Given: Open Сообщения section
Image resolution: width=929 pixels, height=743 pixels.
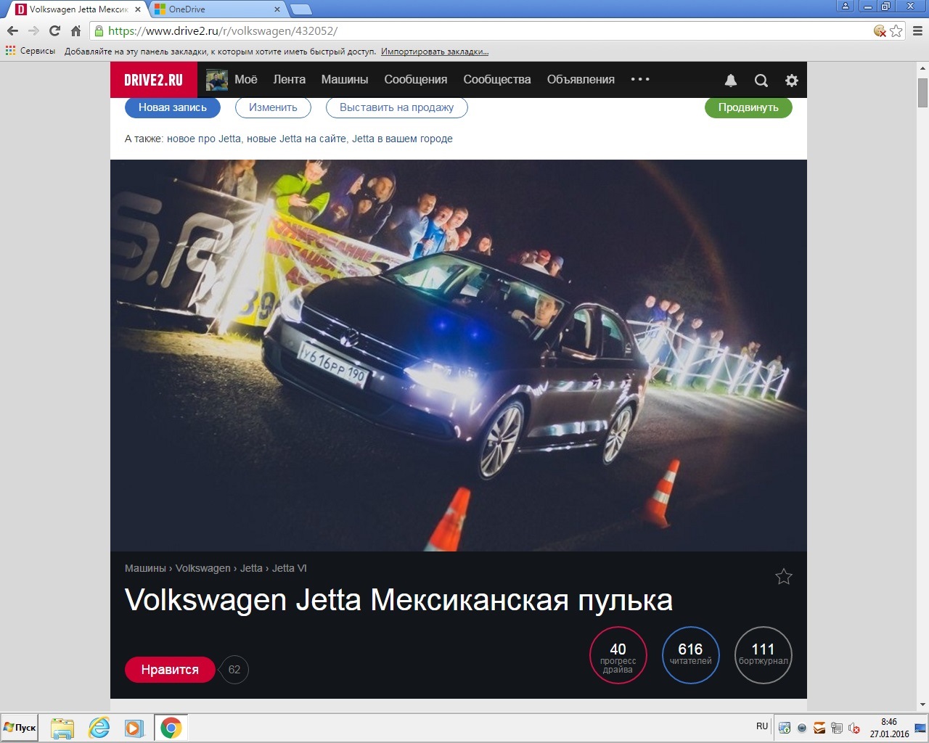Looking at the screenshot, I should pyautogui.click(x=416, y=80).
